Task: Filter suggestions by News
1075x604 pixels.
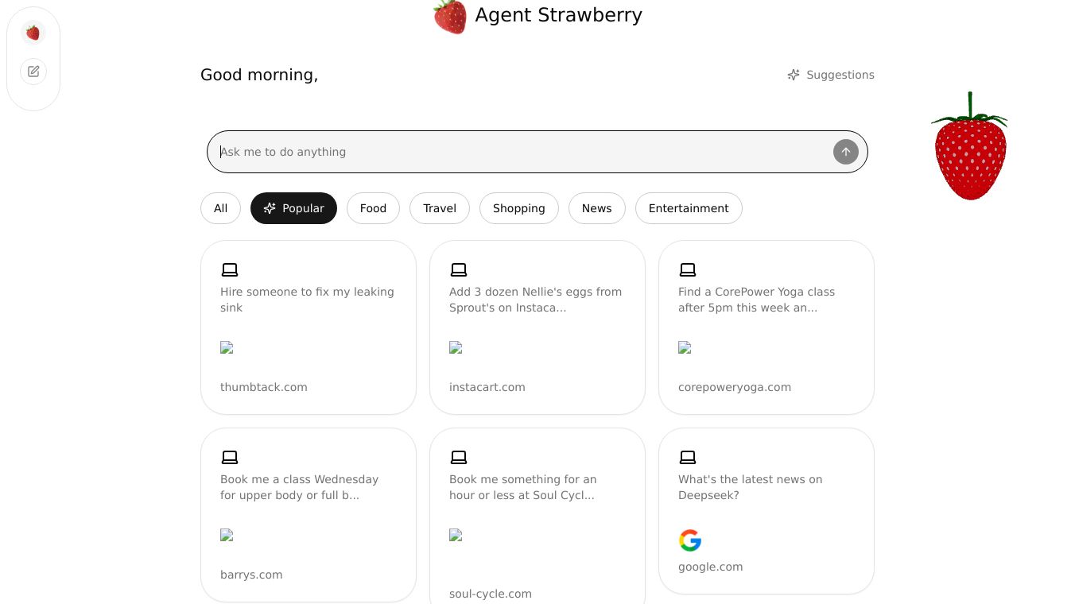Action: tap(596, 208)
